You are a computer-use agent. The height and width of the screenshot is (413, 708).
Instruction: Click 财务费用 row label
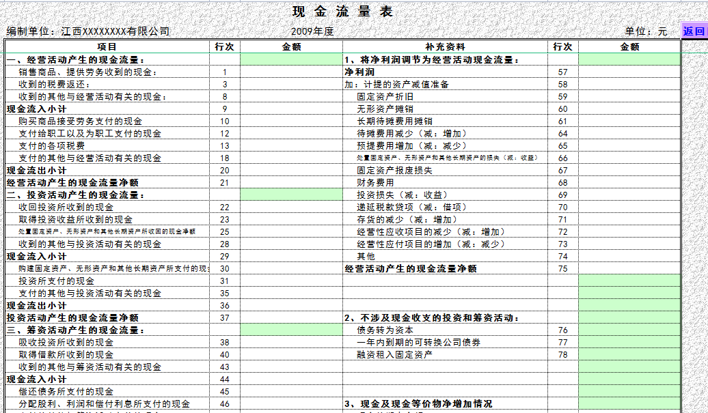(376, 182)
